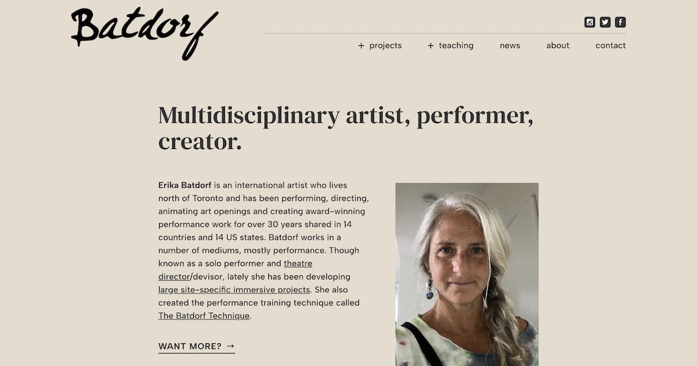Open the Twitter social icon
Screen dimensions: 697x366
coord(605,21)
